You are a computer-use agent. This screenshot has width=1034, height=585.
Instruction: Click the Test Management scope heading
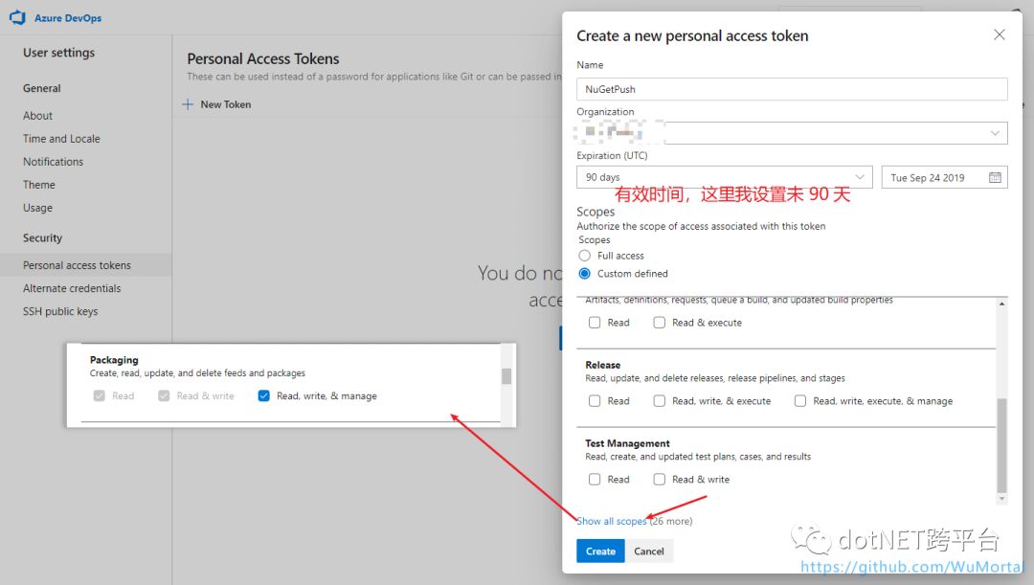627,443
